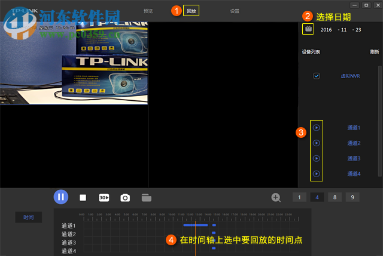Minimize the window

coord(354,5)
